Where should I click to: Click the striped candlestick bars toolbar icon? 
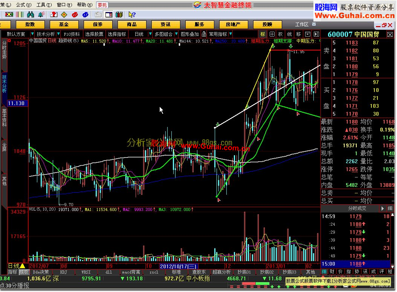[20, 15]
